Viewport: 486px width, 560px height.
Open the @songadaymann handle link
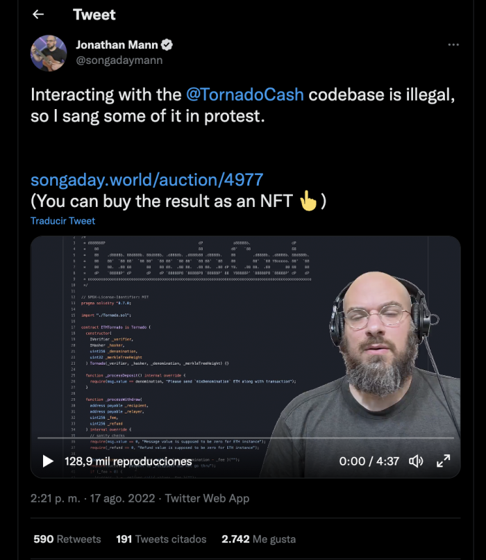pyautogui.click(x=119, y=60)
